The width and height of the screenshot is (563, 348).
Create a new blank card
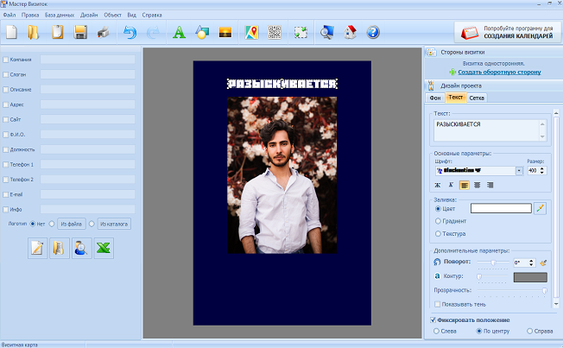(x=12, y=32)
